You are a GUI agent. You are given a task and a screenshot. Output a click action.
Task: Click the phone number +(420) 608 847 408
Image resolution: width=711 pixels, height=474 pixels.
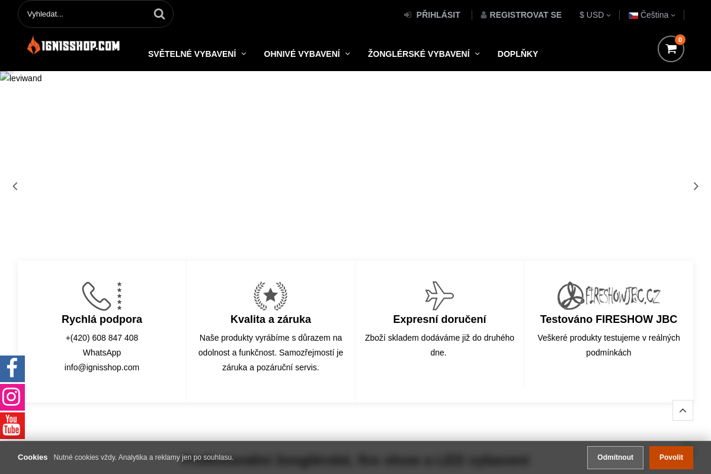click(x=102, y=338)
